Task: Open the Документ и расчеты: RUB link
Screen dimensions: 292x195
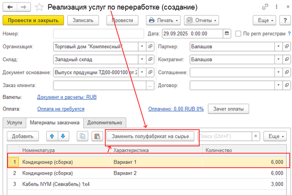Action: click(67, 97)
